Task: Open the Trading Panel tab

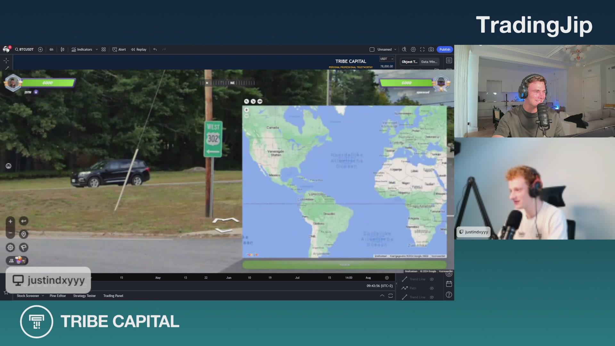Action: pyautogui.click(x=113, y=296)
